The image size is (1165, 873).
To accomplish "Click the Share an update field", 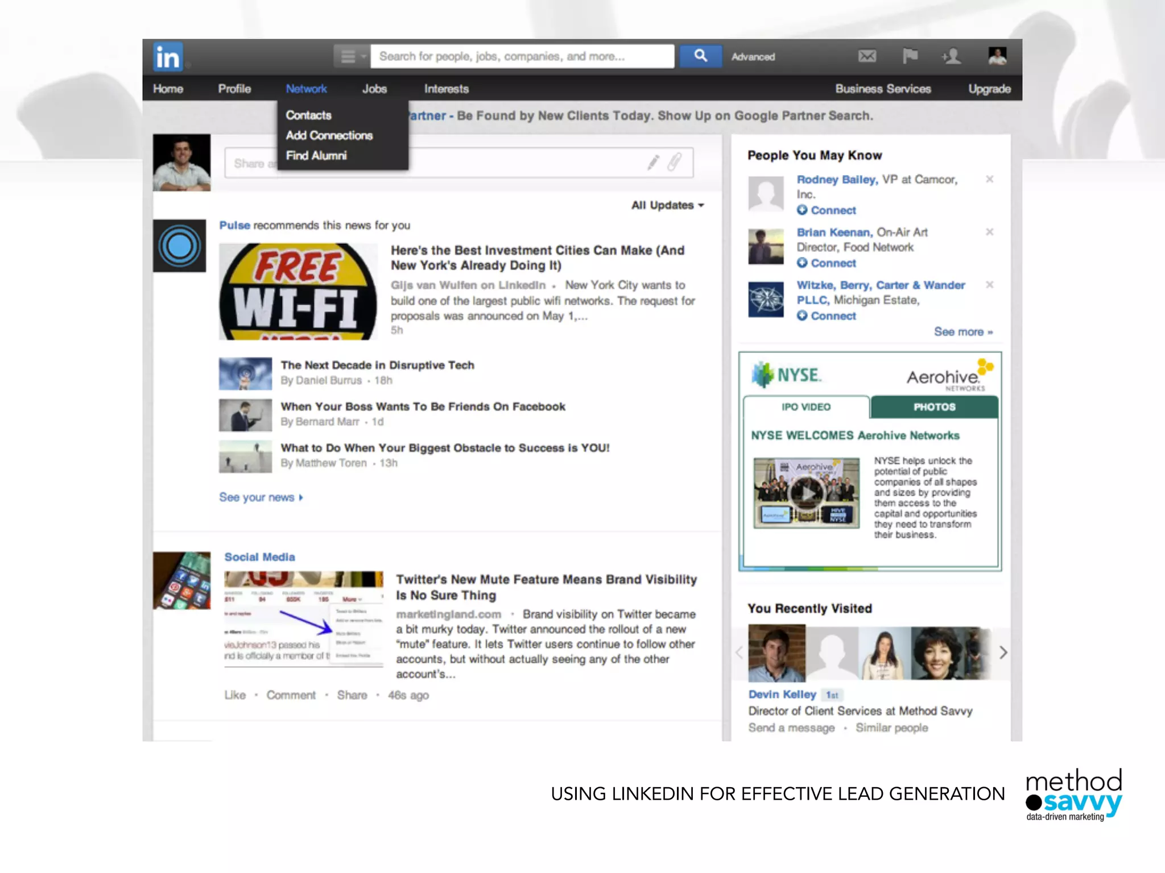I will 458,163.
